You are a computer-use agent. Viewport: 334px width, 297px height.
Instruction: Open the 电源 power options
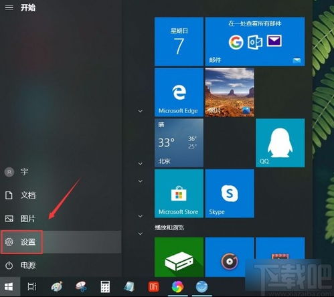61,266
